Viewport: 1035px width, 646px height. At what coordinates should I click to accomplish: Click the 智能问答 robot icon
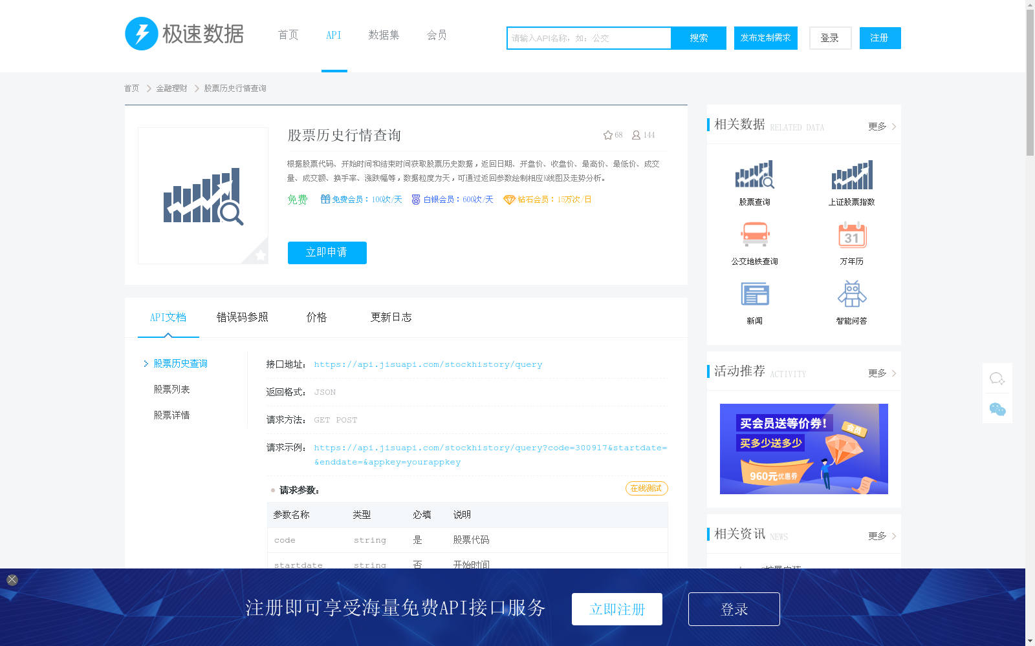[852, 294]
